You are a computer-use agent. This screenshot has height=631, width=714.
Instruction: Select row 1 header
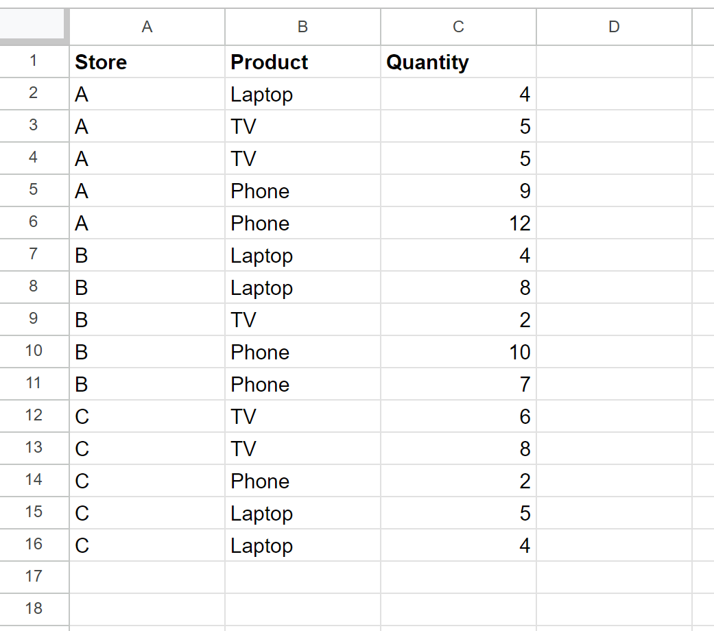pos(34,62)
